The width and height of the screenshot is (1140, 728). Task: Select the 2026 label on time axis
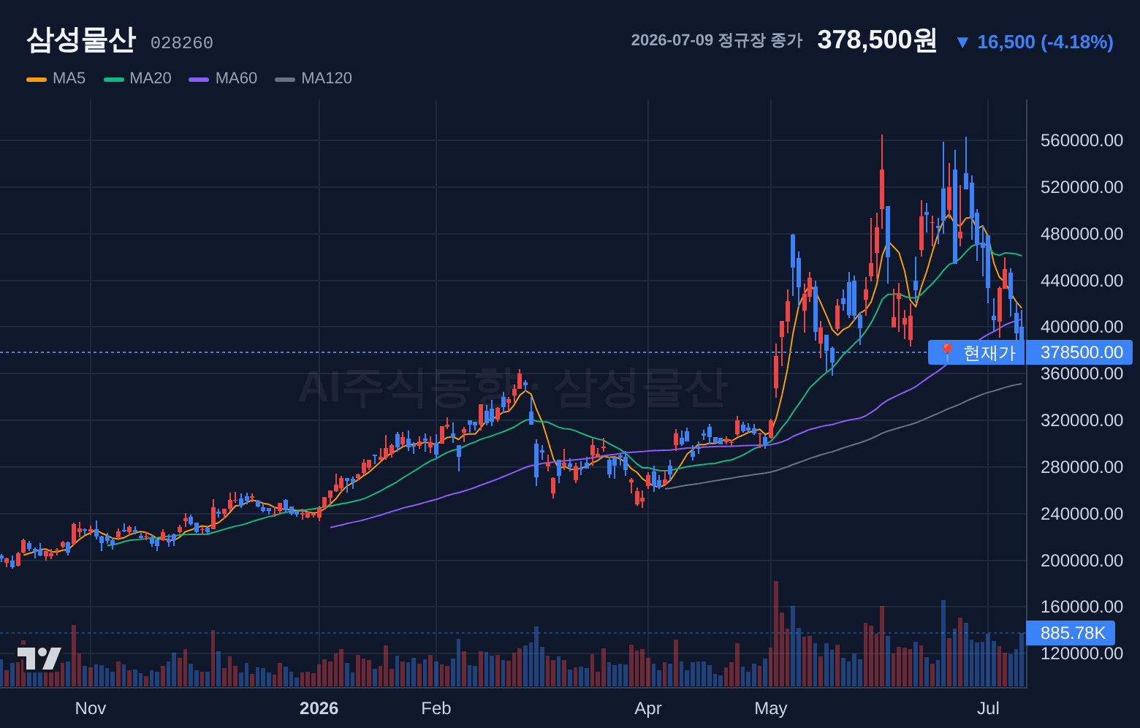click(319, 708)
